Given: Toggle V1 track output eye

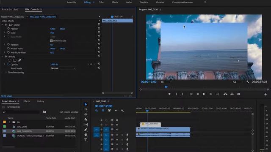Looking at the screenshot, I should coord(117,130).
